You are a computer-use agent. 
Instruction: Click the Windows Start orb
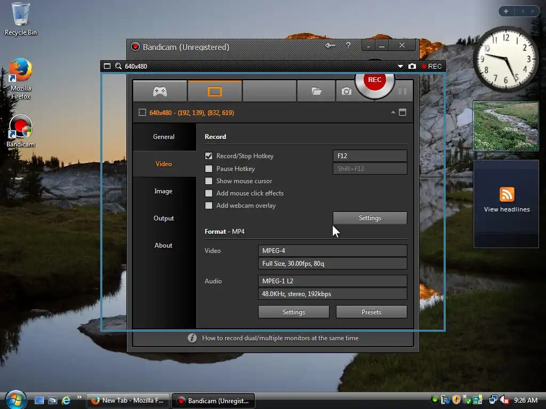(16, 400)
